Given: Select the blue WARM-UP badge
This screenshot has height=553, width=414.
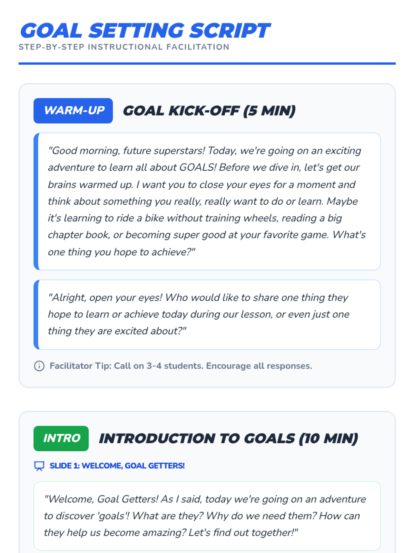Looking at the screenshot, I should pyautogui.click(x=73, y=111).
